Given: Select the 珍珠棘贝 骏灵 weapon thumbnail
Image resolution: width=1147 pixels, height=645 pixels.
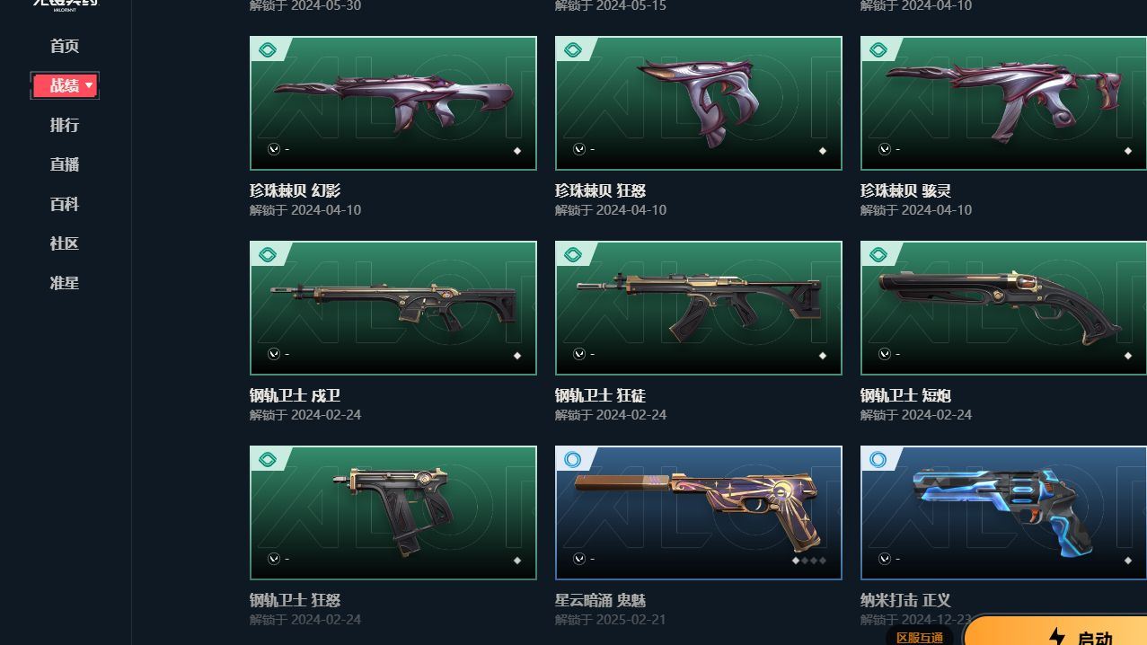Looking at the screenshot, I should pyautogui.click(x=1003, y=103).
